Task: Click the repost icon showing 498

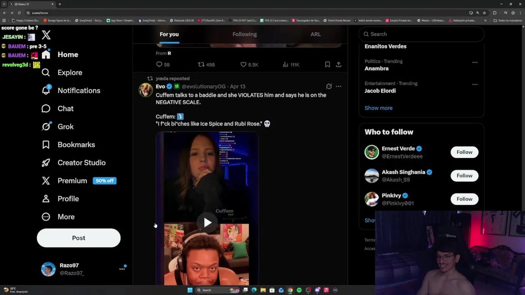Action: (x=201, y=64)
